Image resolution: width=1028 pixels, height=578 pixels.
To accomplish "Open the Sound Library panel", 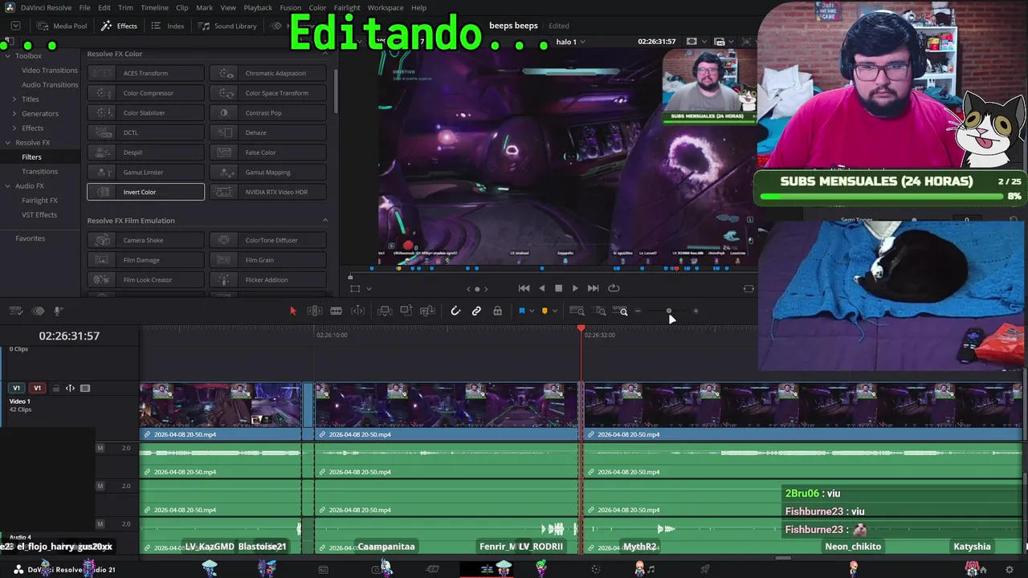I will (227, 26).
